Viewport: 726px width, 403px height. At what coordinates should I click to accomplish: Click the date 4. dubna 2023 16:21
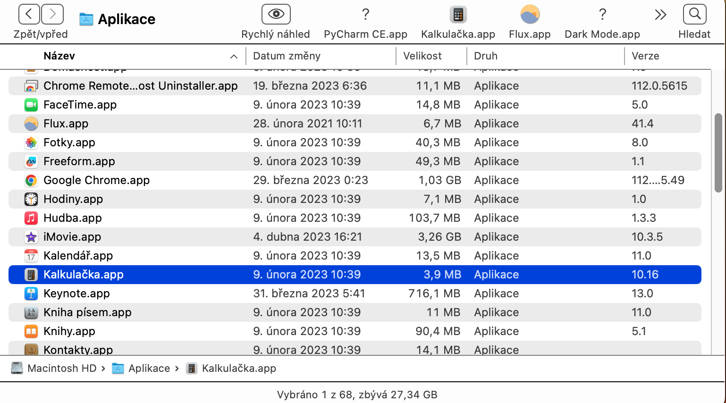point(308,237)
